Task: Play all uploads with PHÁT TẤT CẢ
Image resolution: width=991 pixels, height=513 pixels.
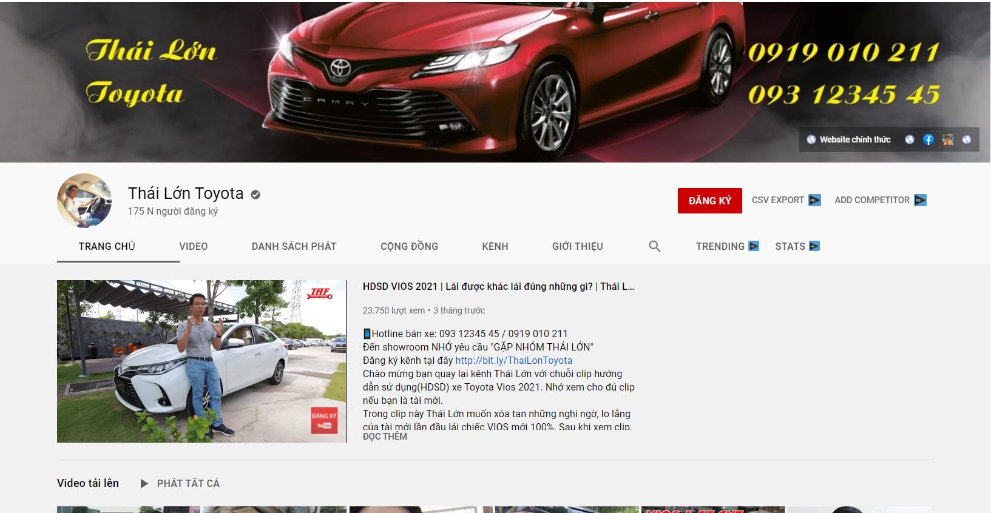Action: pyautogui.click(x=181, y=483)
